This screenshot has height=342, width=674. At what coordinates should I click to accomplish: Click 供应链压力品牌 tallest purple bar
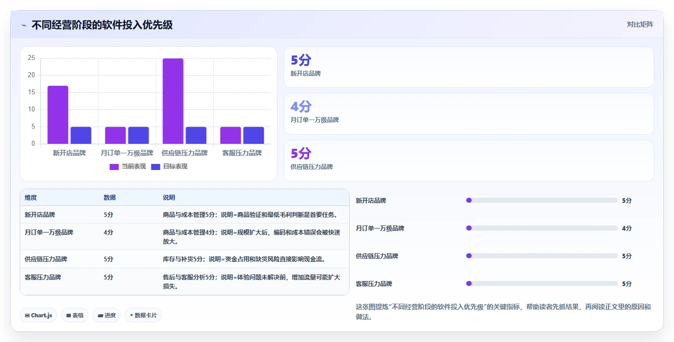[x=173, y=101]
